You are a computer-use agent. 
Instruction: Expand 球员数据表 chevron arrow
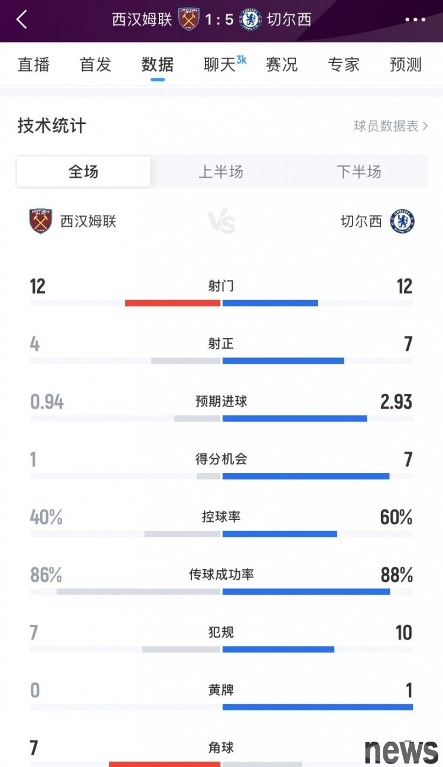click(x=425, y=126)
